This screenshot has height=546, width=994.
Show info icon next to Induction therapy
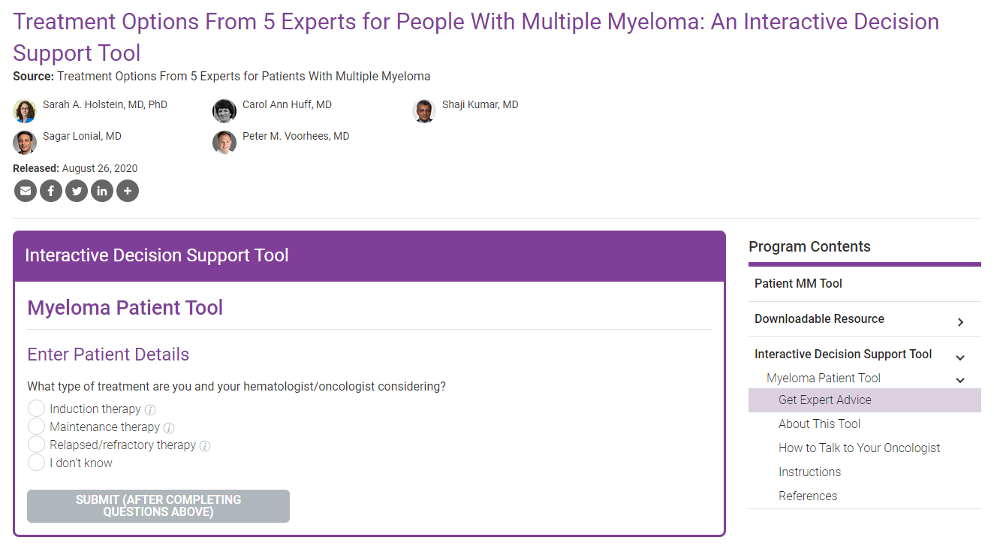150,410
